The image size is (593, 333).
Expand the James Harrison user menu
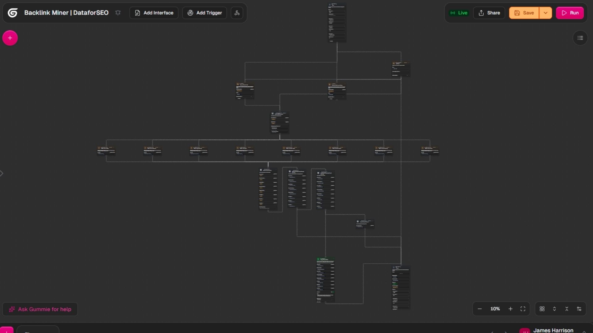click(584, 331)
